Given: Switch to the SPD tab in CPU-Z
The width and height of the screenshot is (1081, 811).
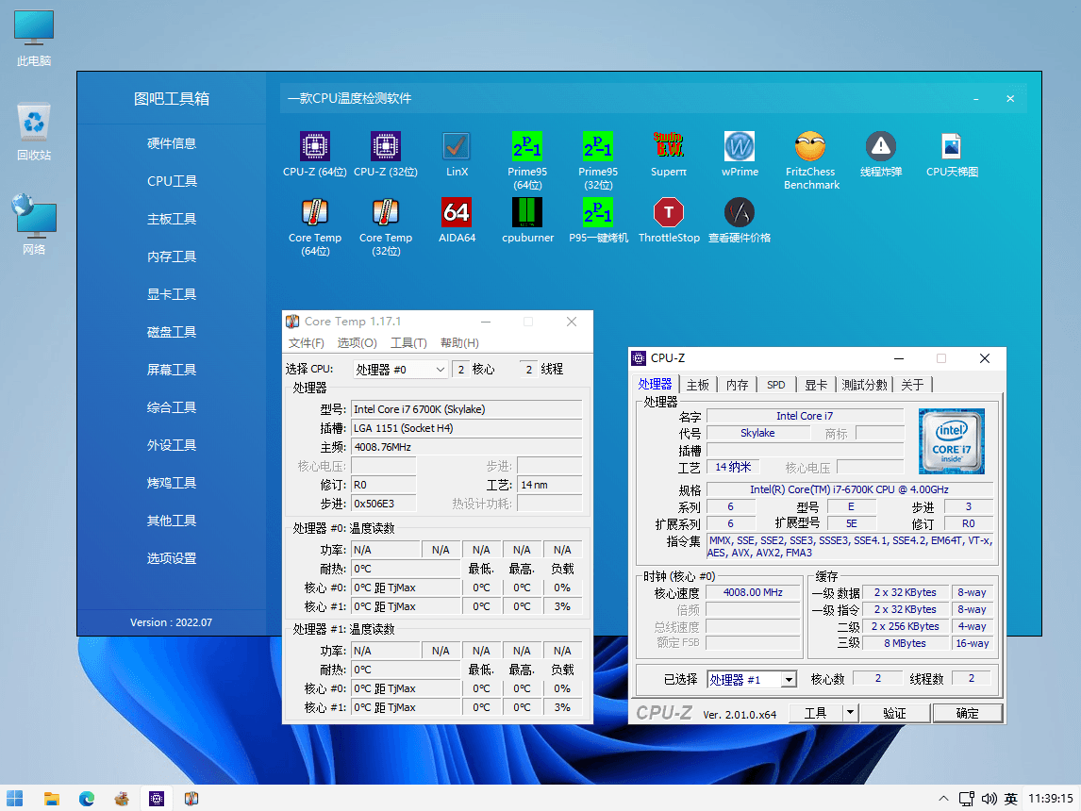Looking at the screenshot, I should (776, 385).
